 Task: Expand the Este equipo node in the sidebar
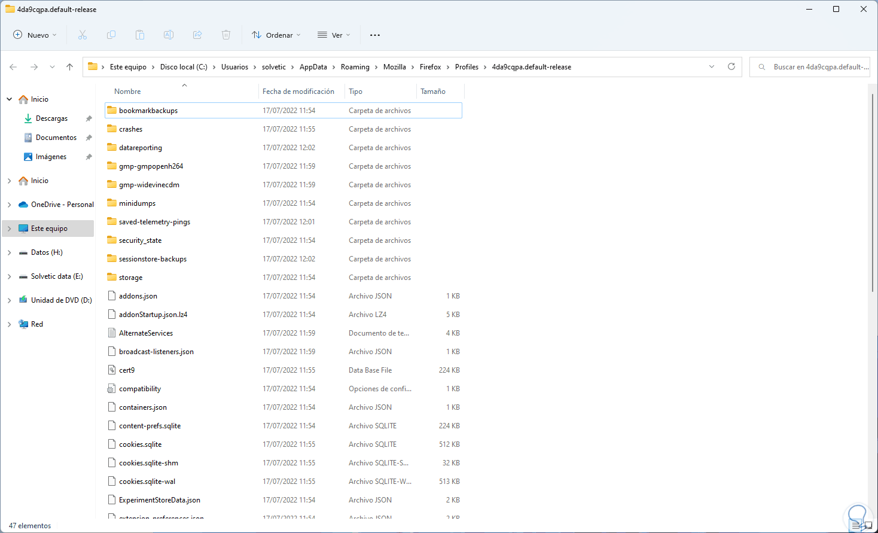coord(10,229)
